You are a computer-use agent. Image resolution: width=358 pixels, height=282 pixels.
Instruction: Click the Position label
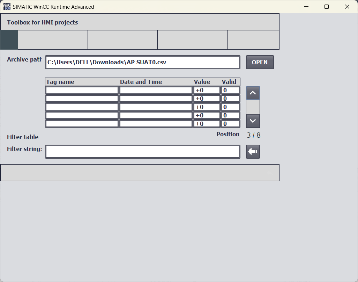click(228, 134)
